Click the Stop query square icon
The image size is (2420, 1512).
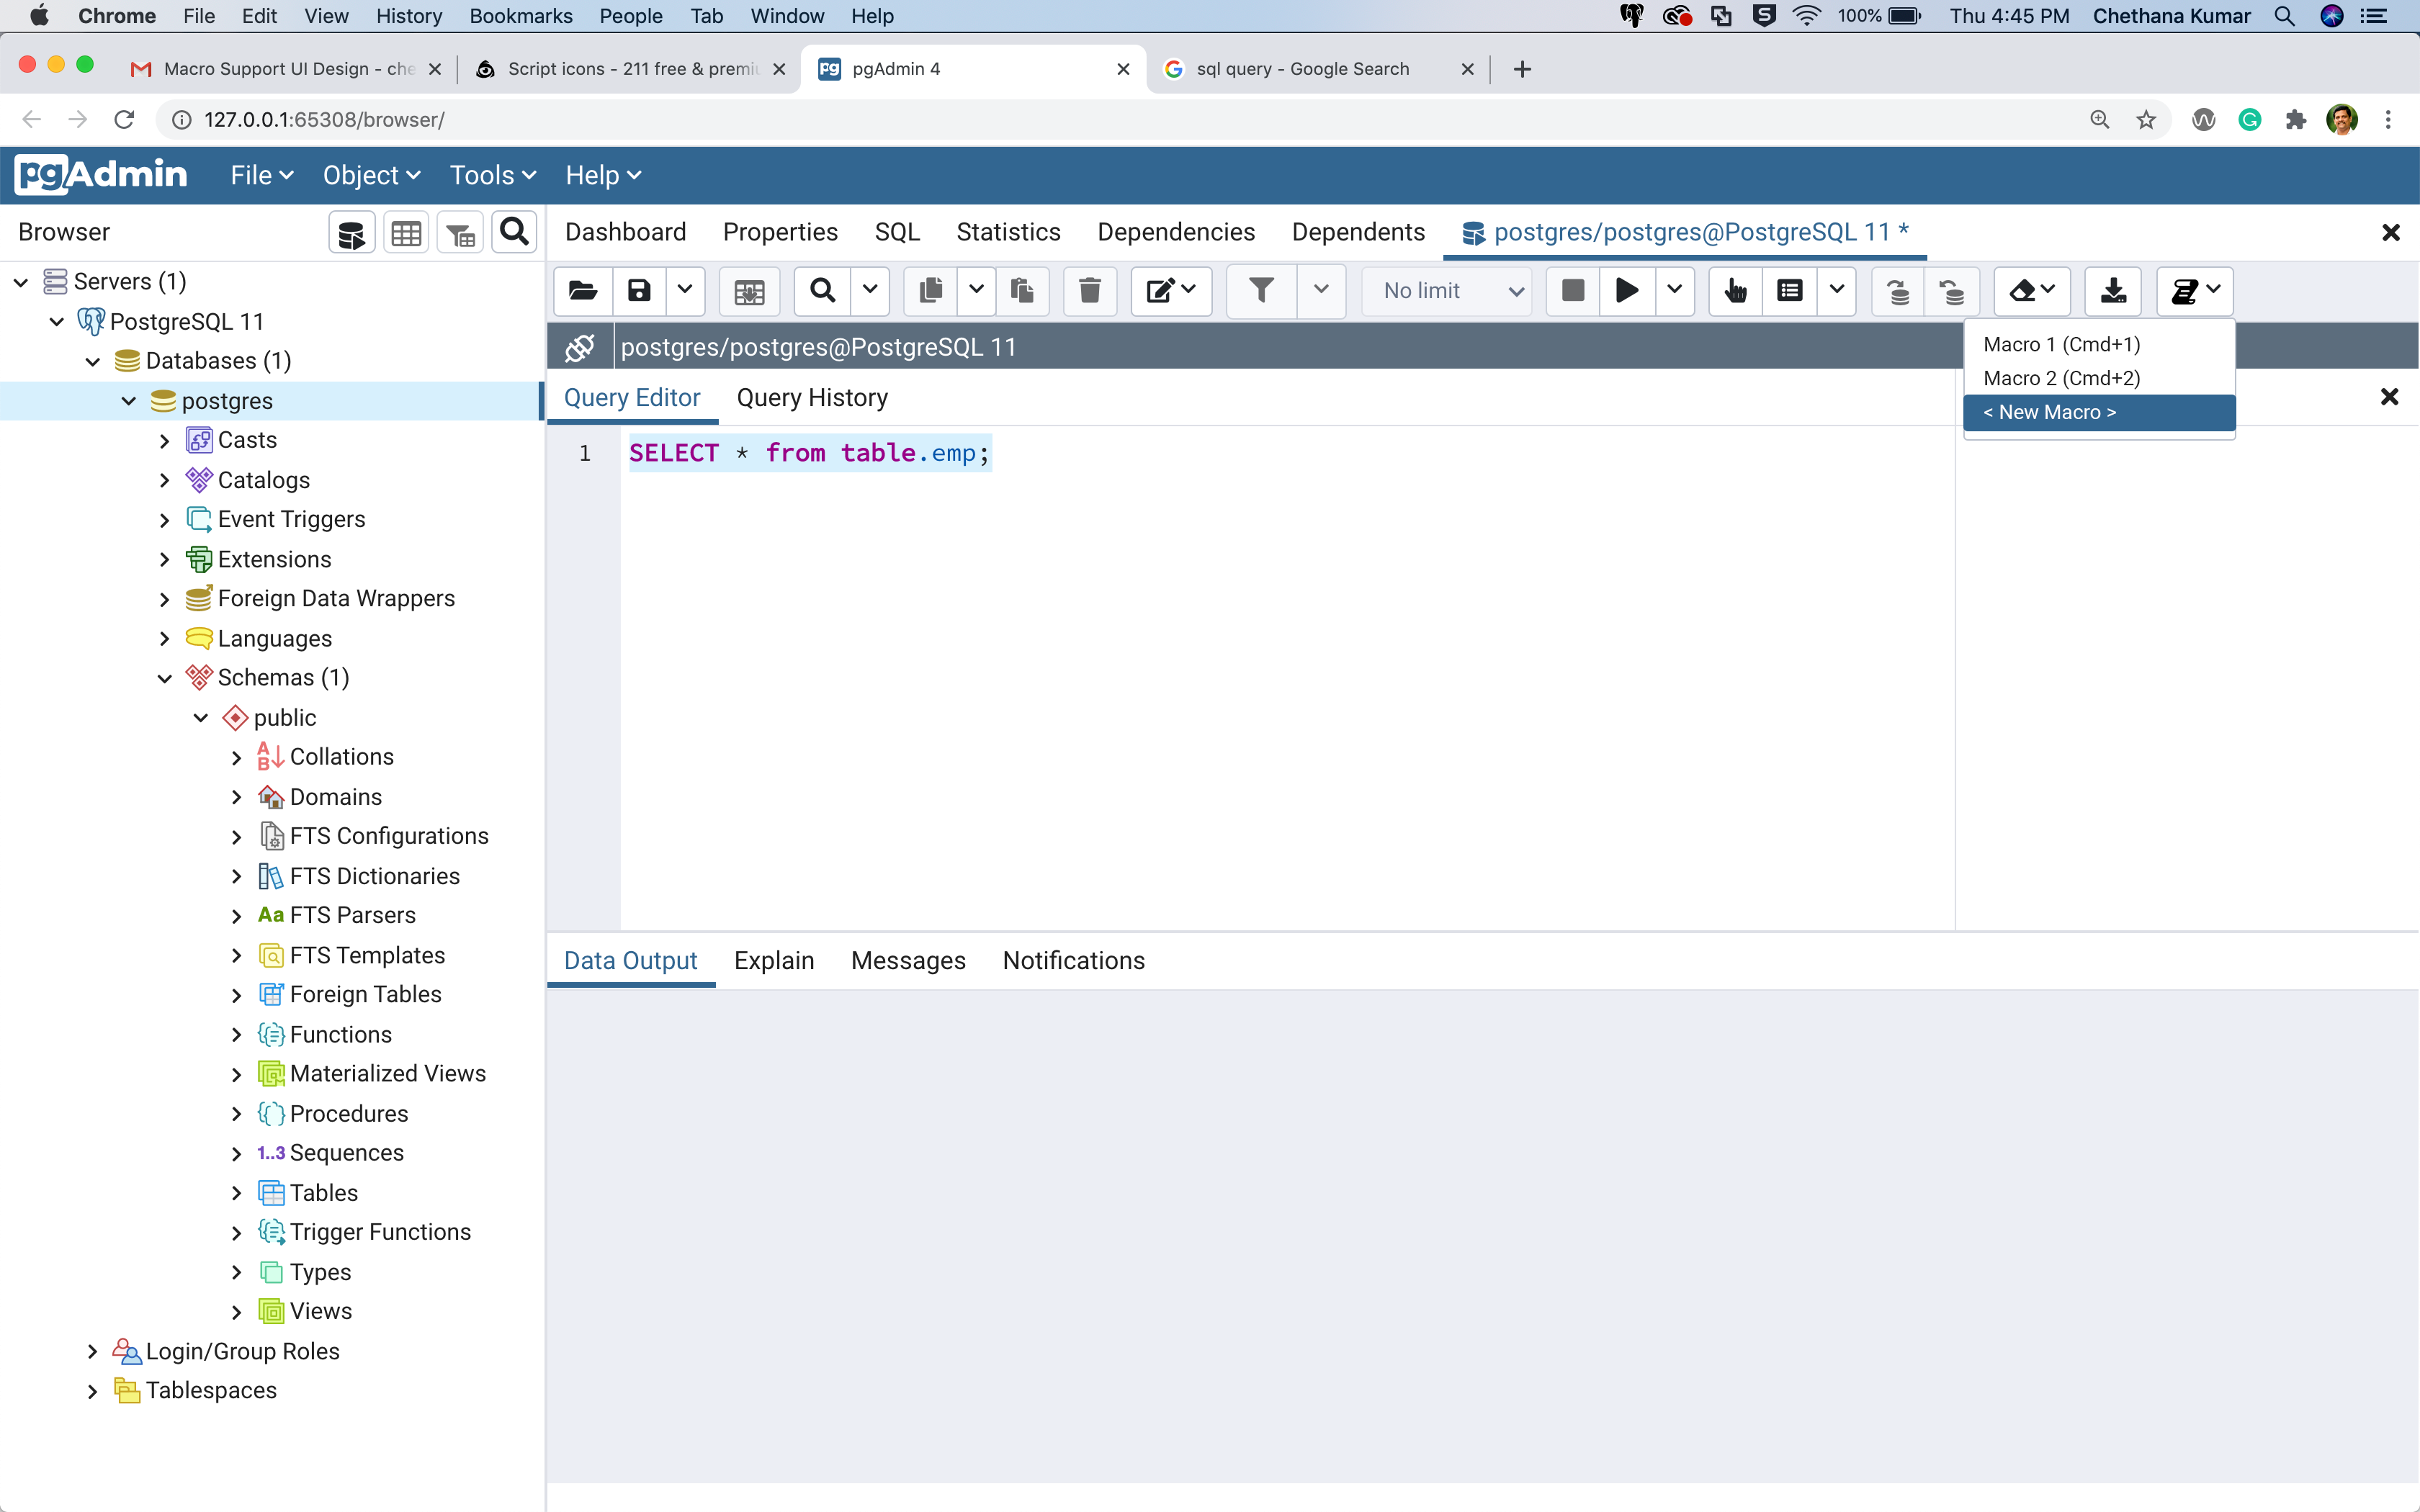click(x=1572, y=291)
